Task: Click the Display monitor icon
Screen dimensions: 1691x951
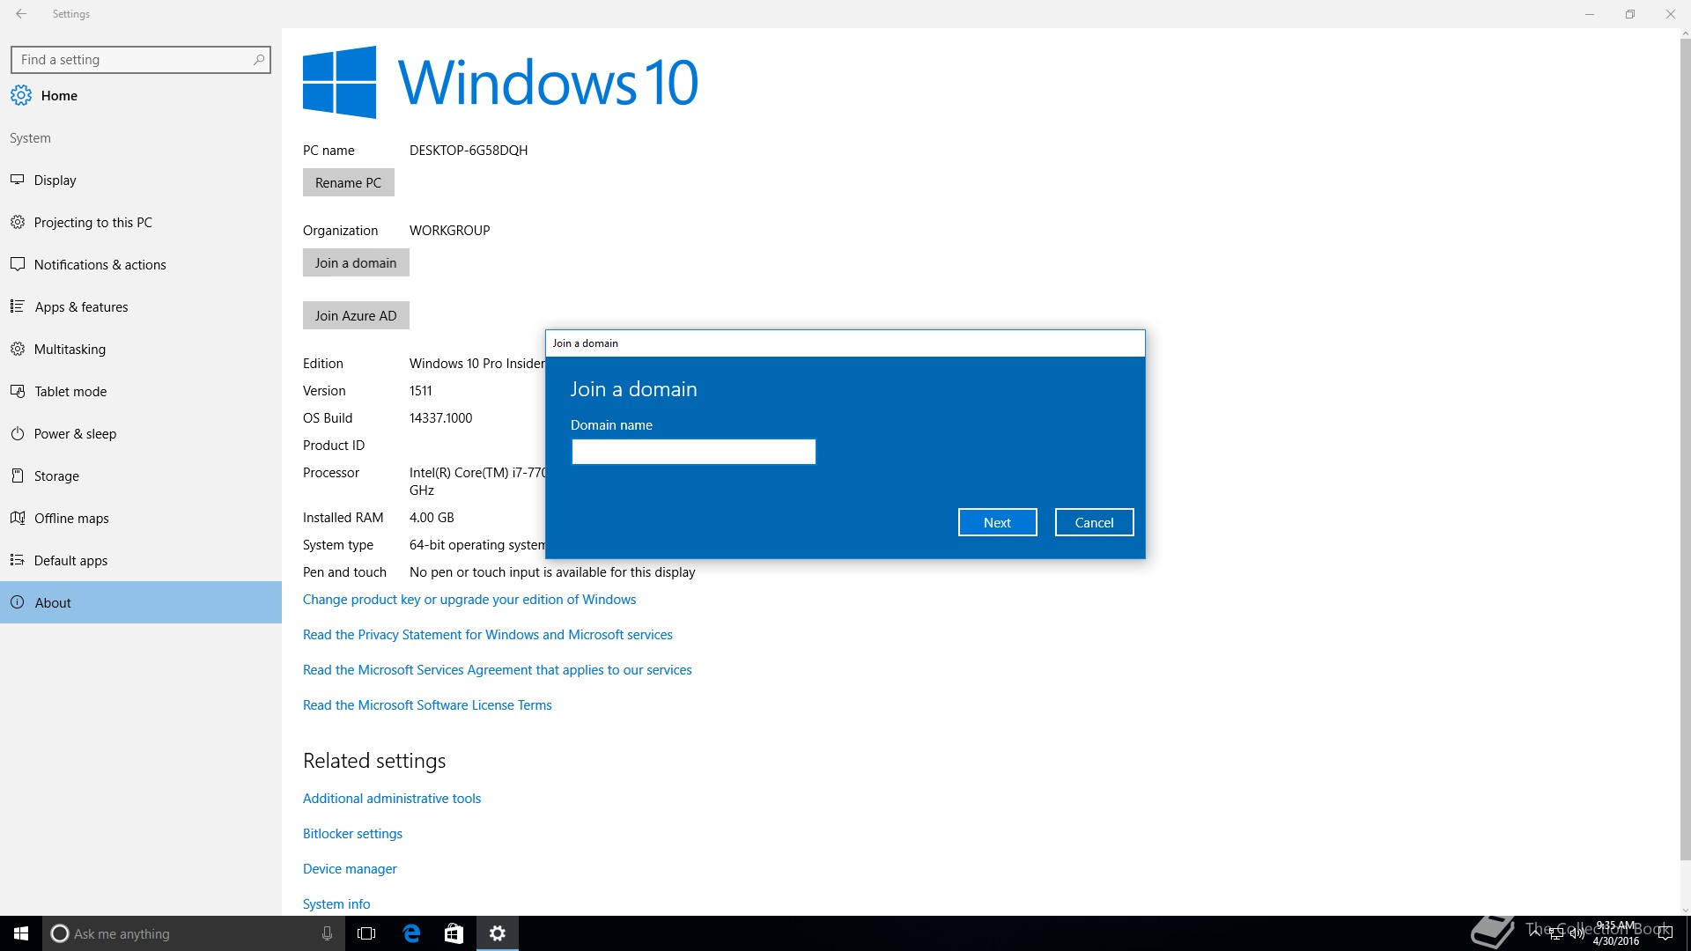Action: pyautogui.click(x=17, y=180)
